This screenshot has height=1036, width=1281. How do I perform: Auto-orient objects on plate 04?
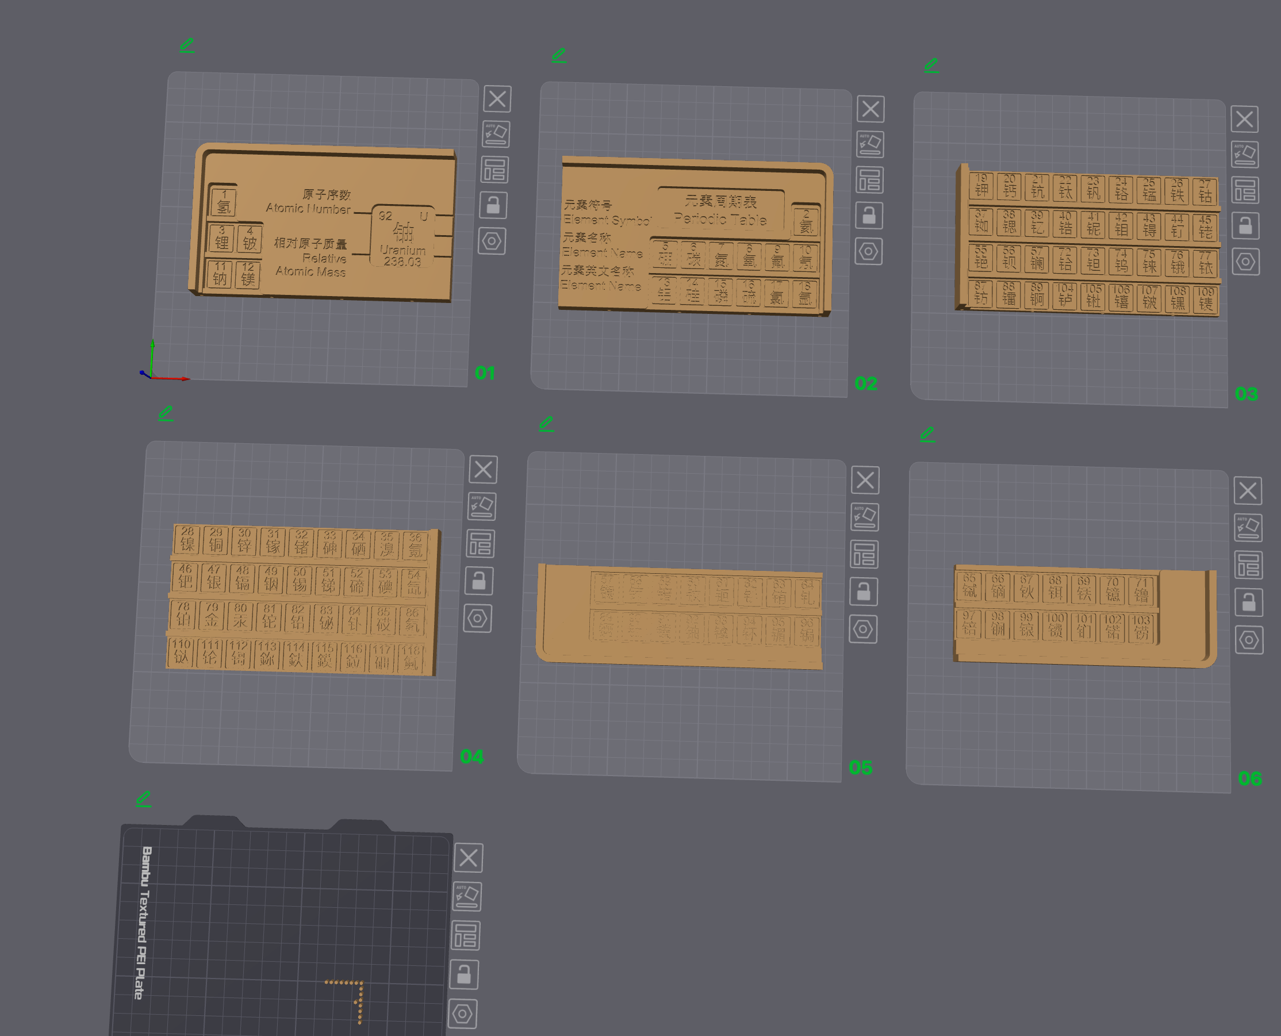482,507
